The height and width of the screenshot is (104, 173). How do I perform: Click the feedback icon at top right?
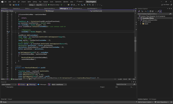[x=171, y=5]
